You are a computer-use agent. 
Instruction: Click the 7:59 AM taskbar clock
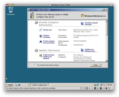pyautogui.click(x=109, y=85)
